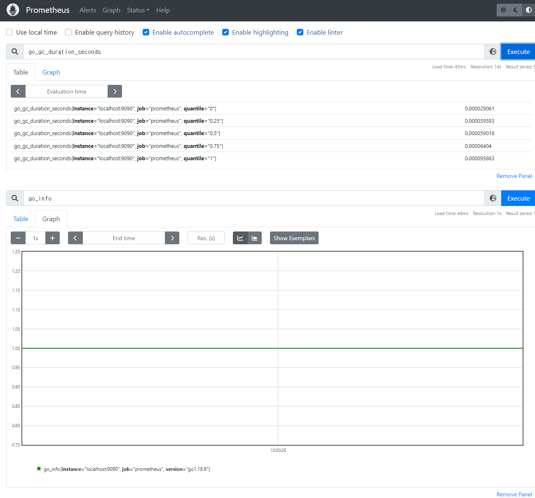Go to next evaluation time
The width and height of the screenshot is (535, 498).
click(115, 91)
